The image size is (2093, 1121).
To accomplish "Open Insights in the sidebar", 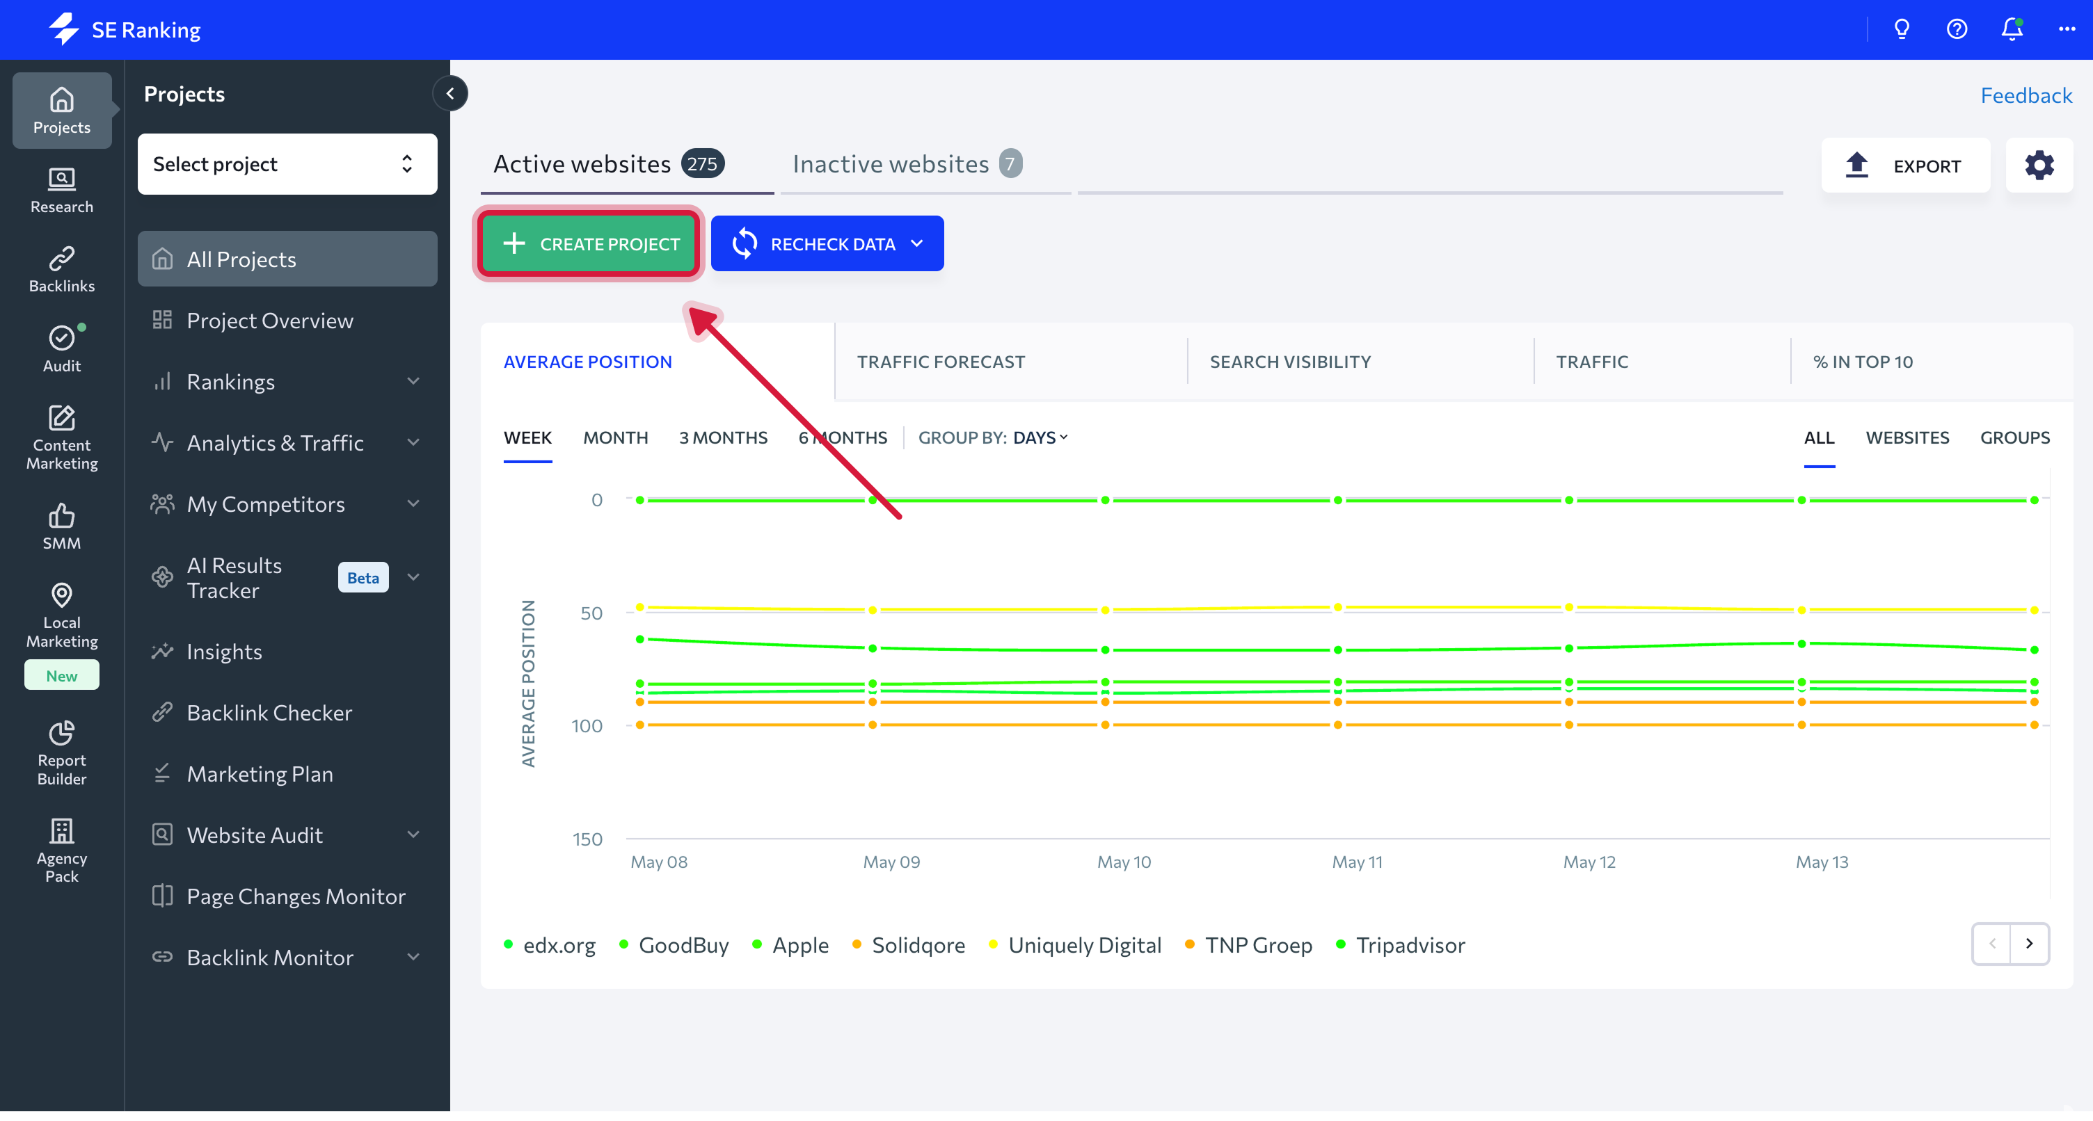I will (287, 652).
